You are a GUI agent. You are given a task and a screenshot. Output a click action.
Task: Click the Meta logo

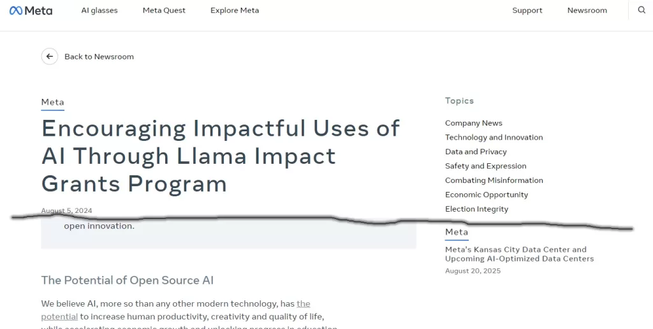point(31,11)
